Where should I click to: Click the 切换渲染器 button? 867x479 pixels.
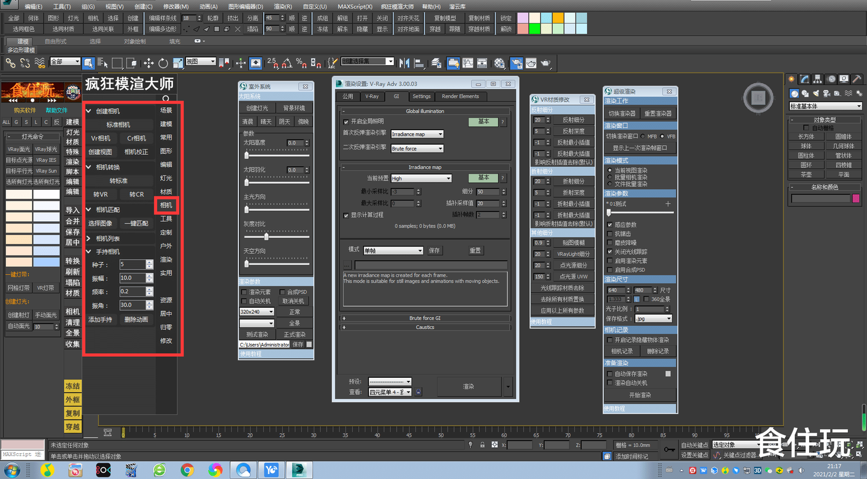click(x=622, y=113)
